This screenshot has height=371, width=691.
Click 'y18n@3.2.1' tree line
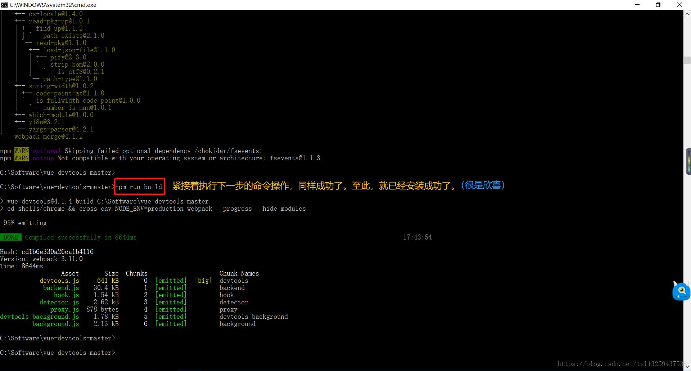click(47, 122)
